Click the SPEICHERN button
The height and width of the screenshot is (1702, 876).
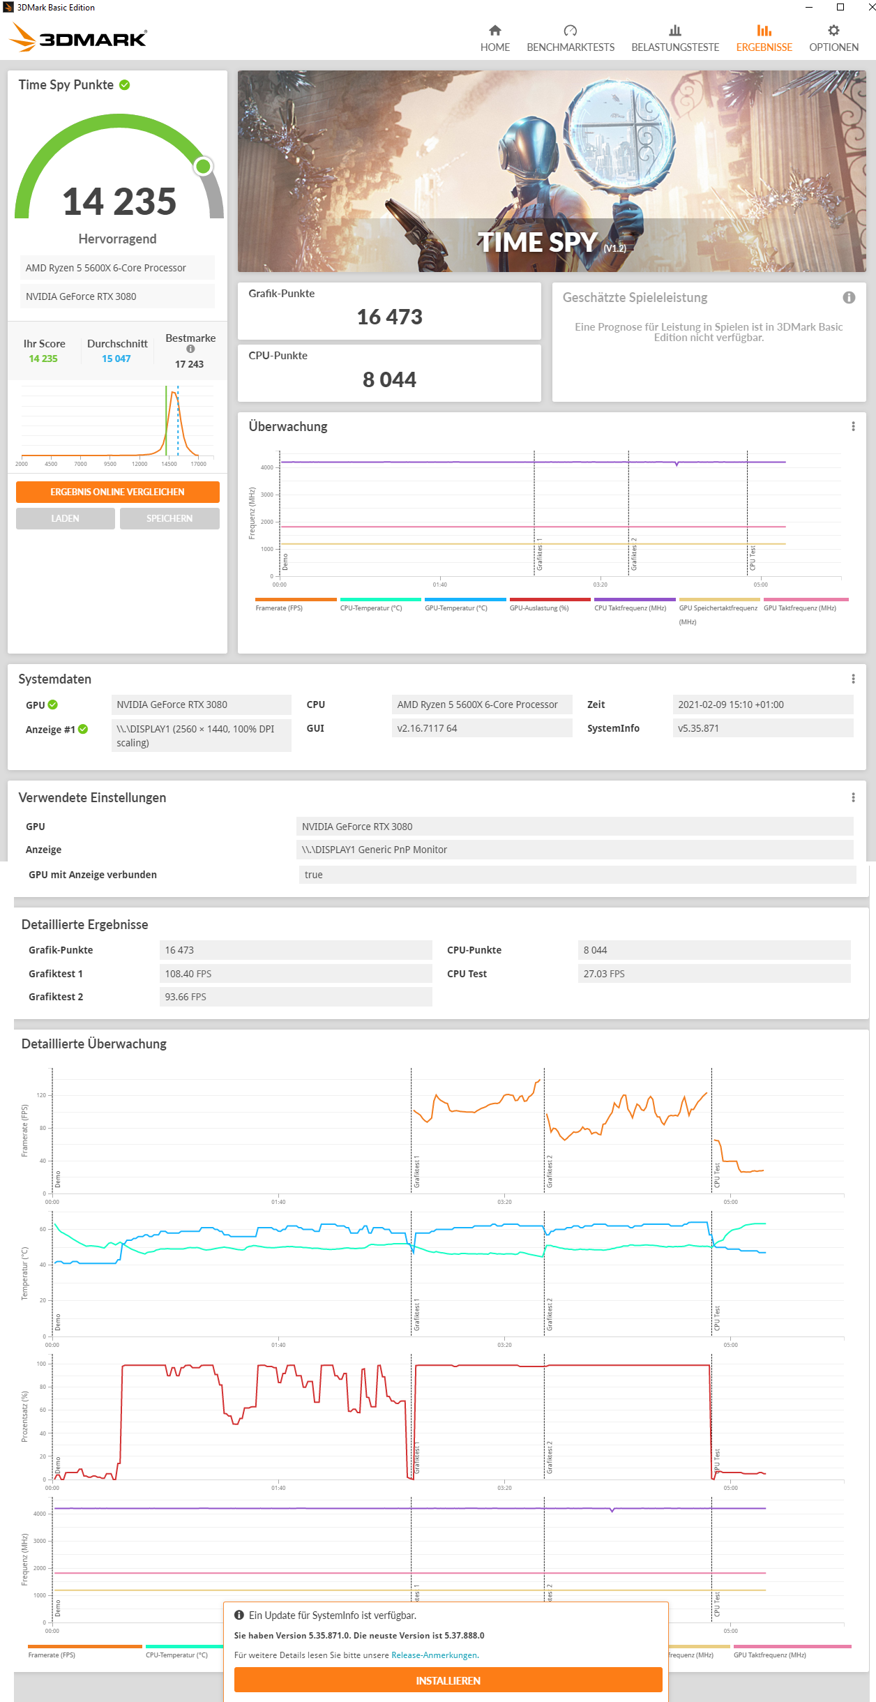[x=169, y=518]
